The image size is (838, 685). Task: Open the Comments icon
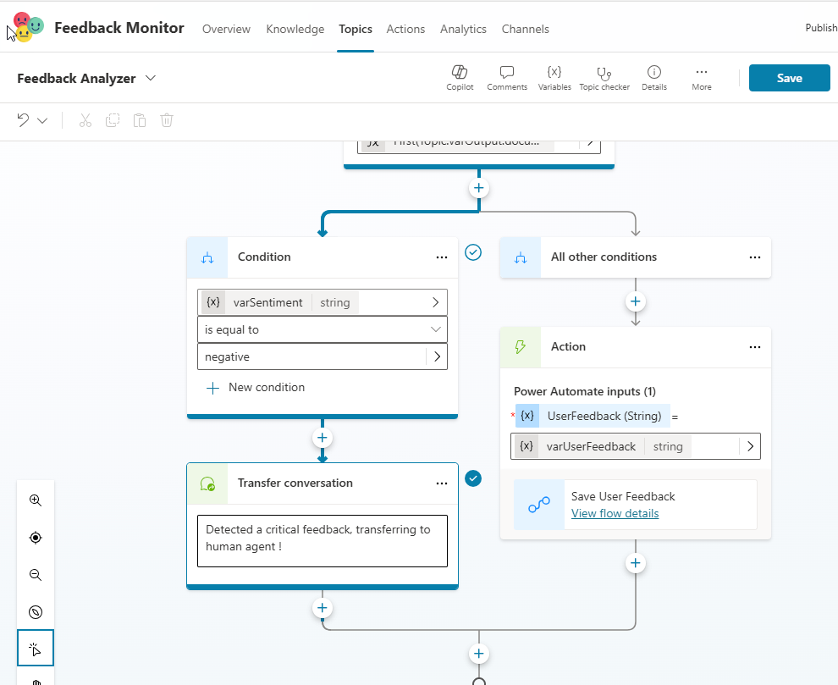coord(507,73)
